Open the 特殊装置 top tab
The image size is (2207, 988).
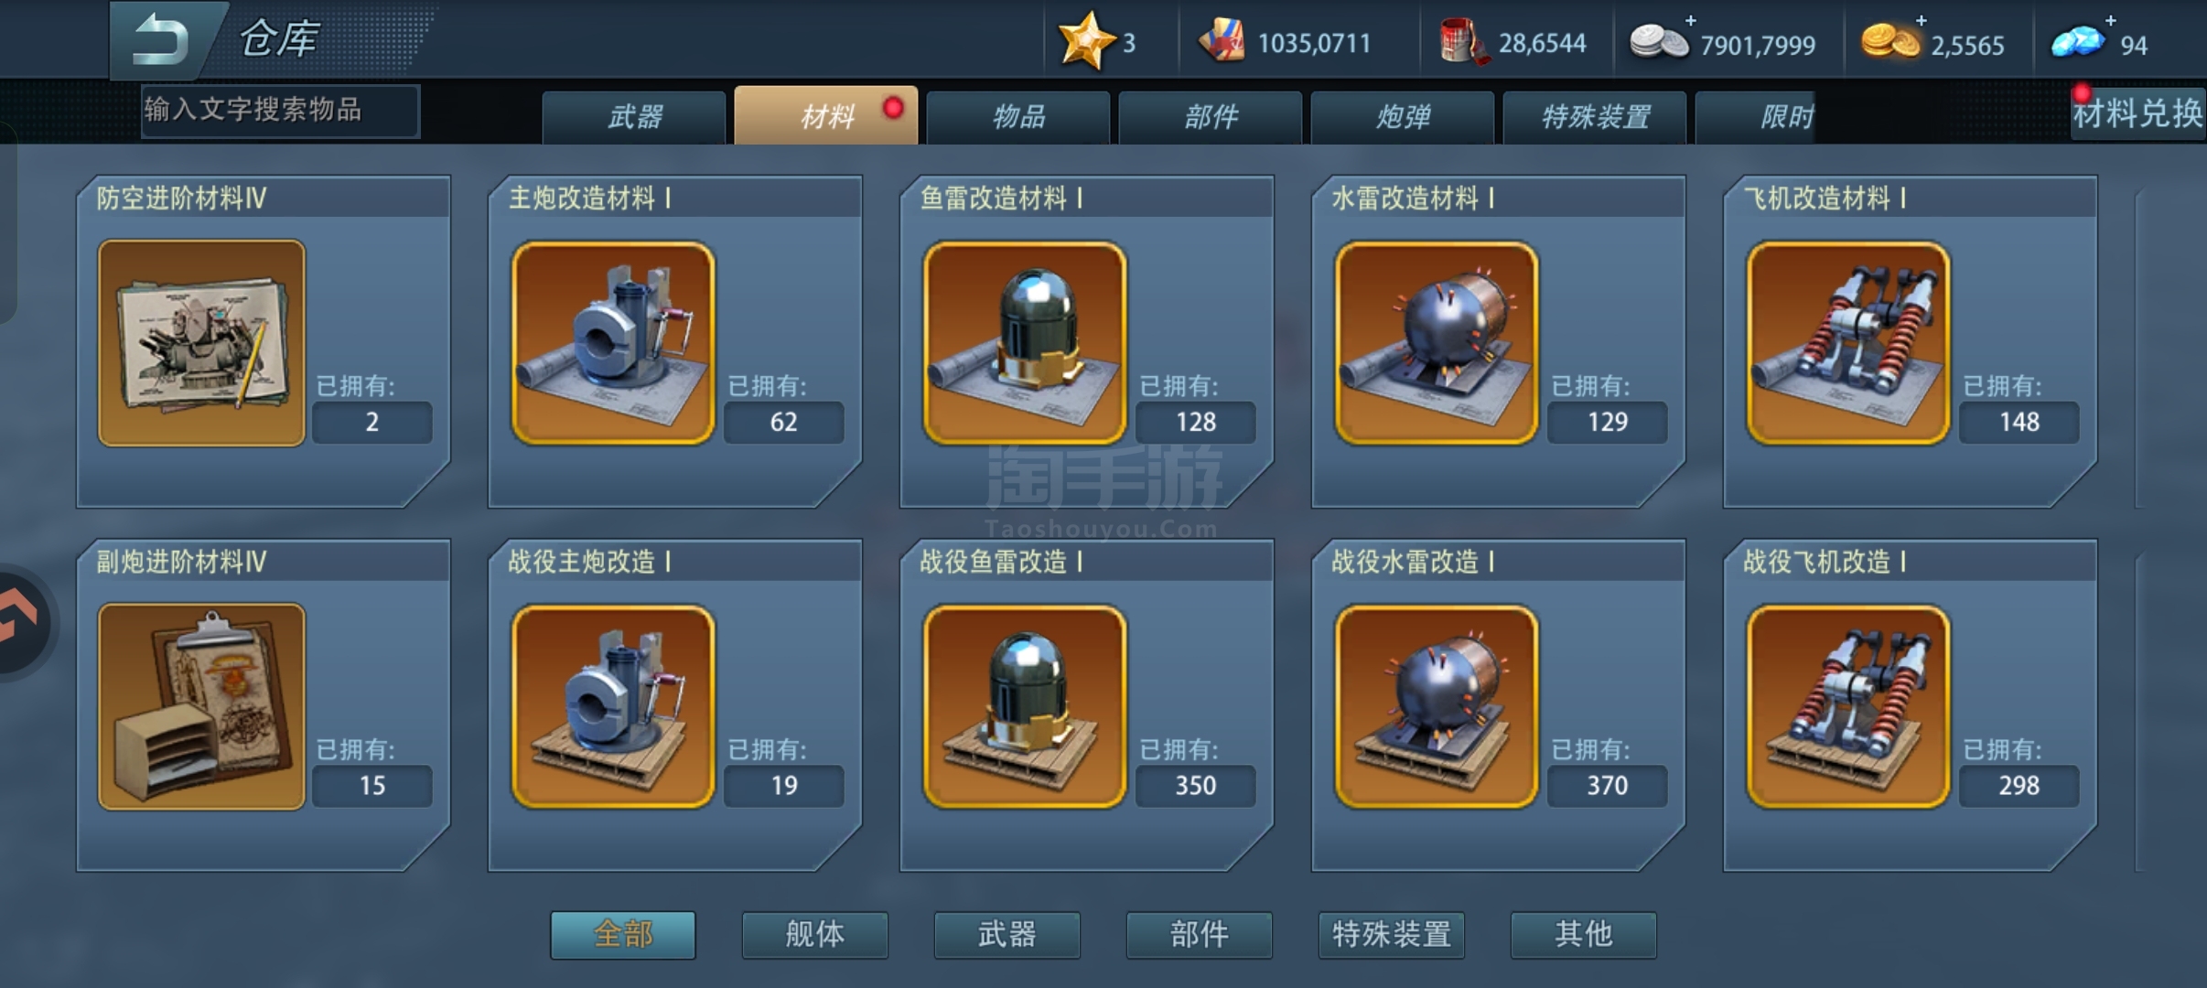[x=1595, y=117]
